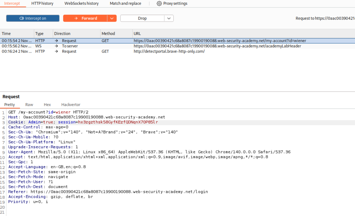Switch to HTTP history tab
The image size is (355, 216).
(x=42, y=4)
